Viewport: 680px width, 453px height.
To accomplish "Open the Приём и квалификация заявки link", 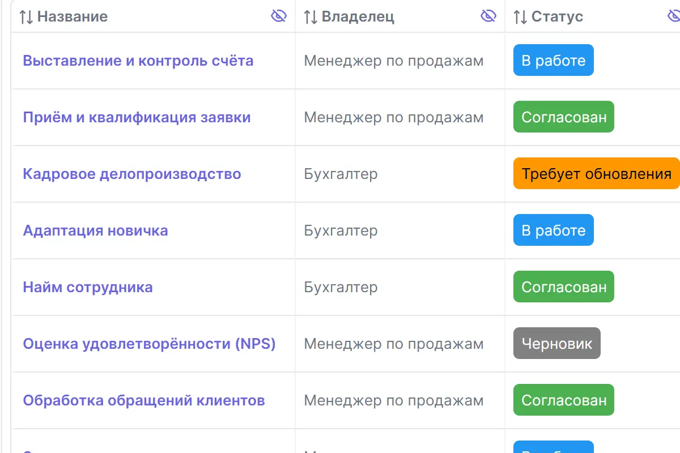I will coord(137,117).
